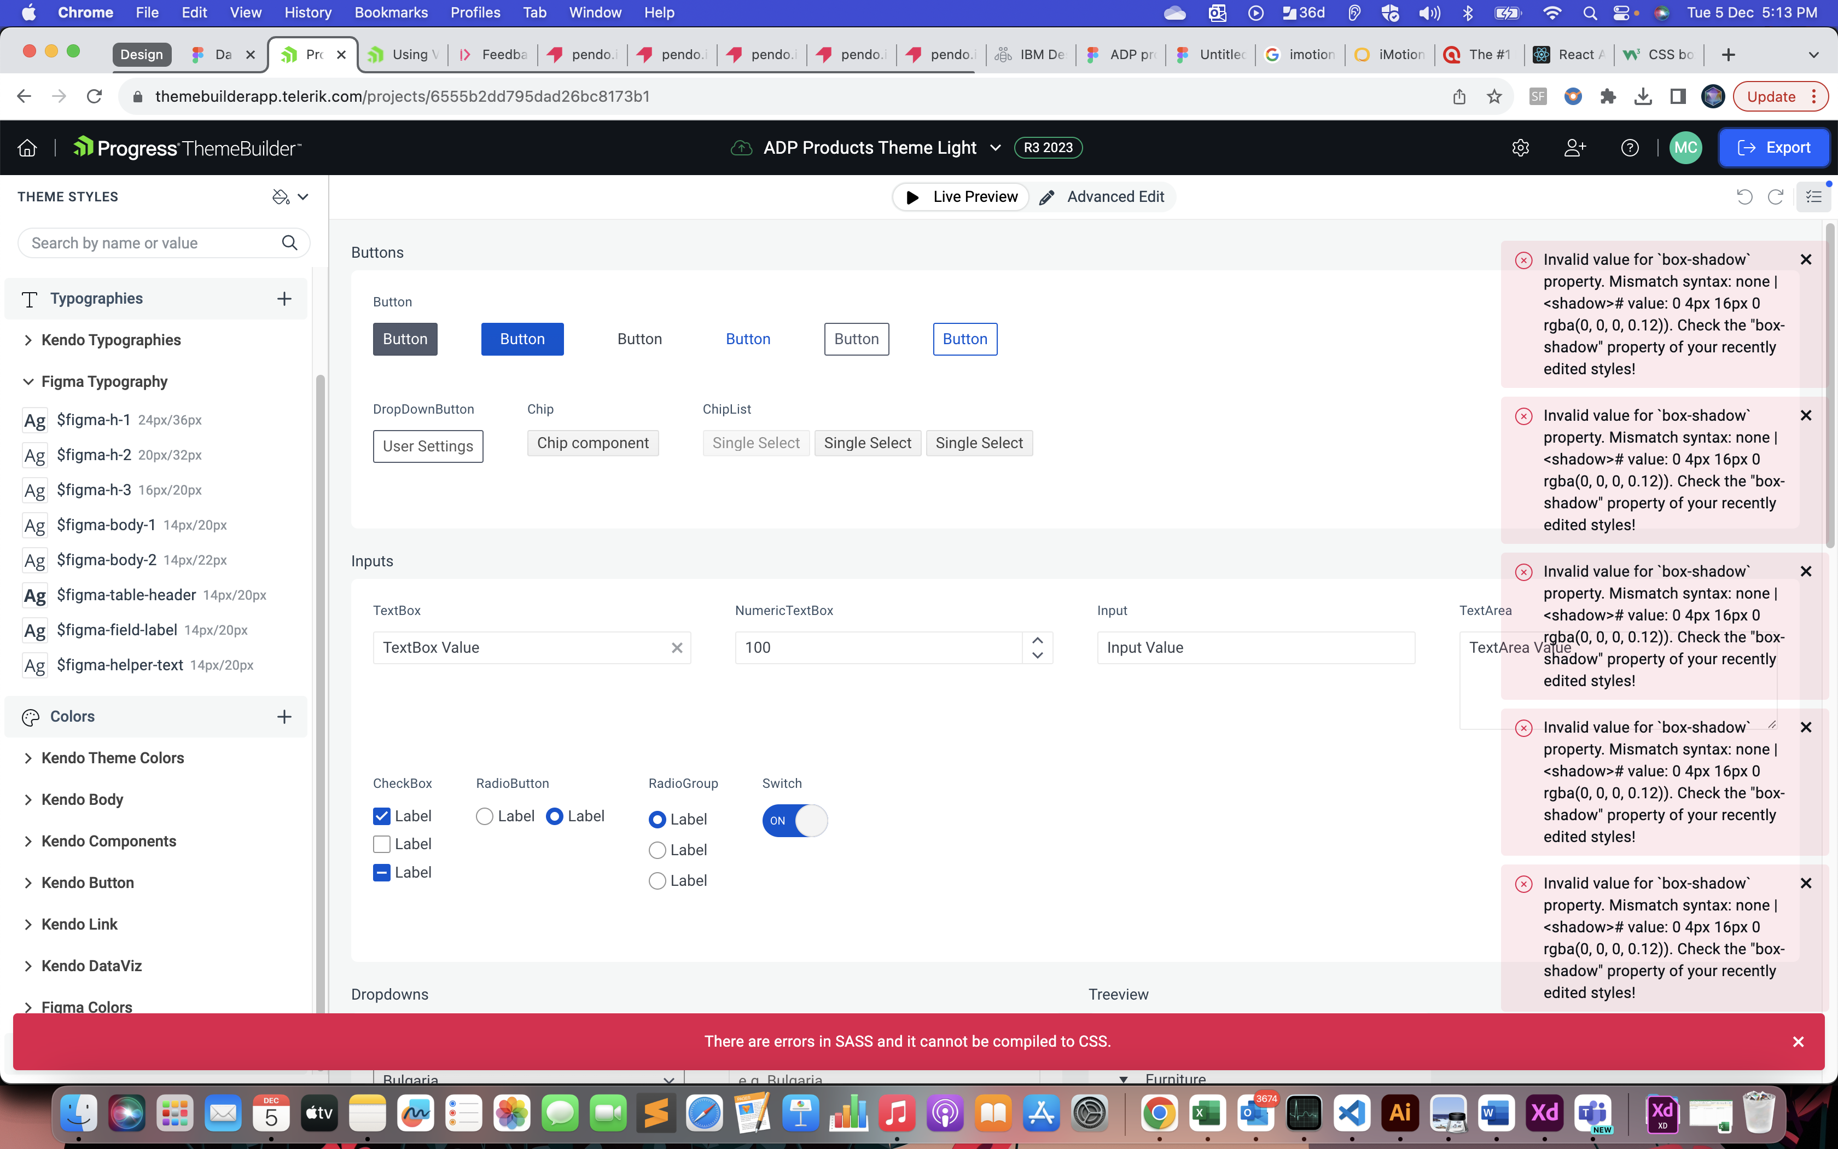Add a new color with plus icon
The height and width of the screenshot is (1149, 1838).
(284, 717)
